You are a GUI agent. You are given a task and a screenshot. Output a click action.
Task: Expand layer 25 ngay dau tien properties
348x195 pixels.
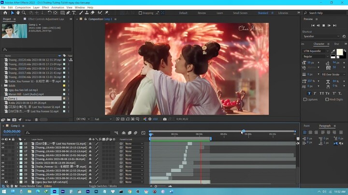click(17, 182)
